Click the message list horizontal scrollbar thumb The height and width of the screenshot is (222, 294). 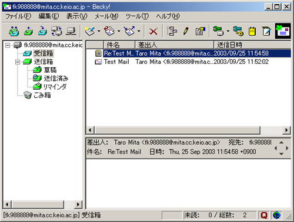coord(178,130)
